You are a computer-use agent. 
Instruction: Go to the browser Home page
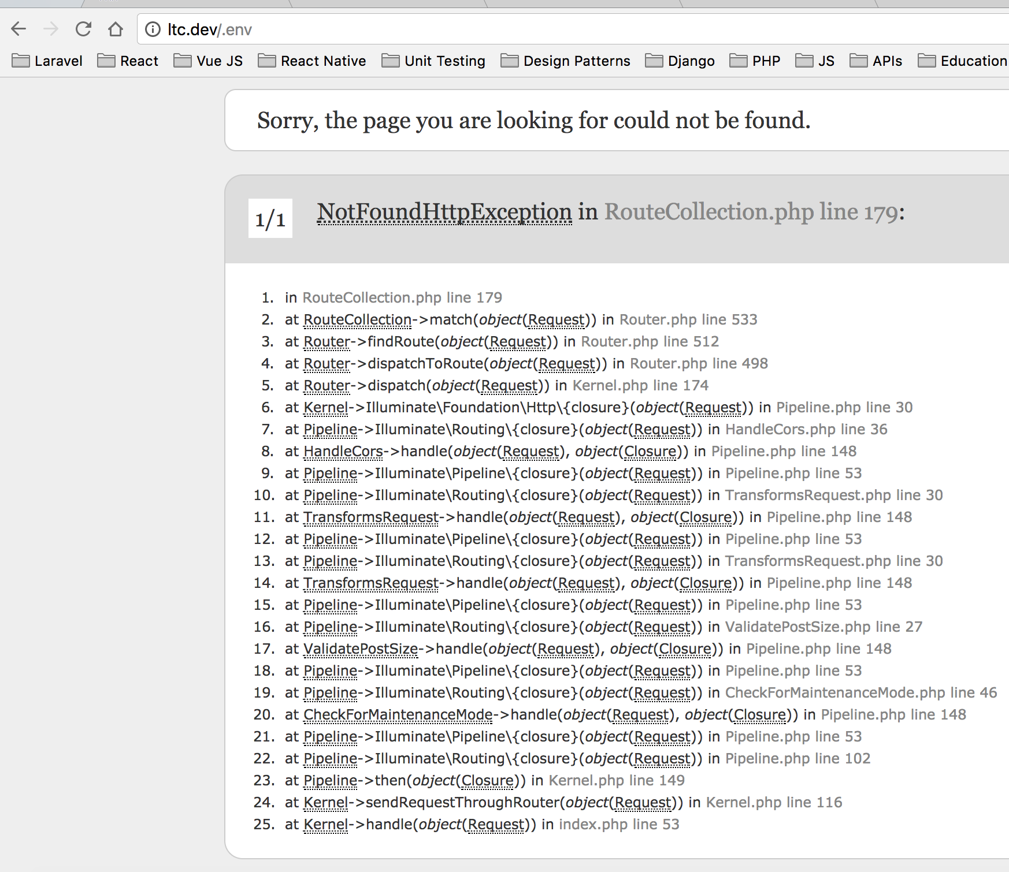pyautogui.click(x=116, y=29)
